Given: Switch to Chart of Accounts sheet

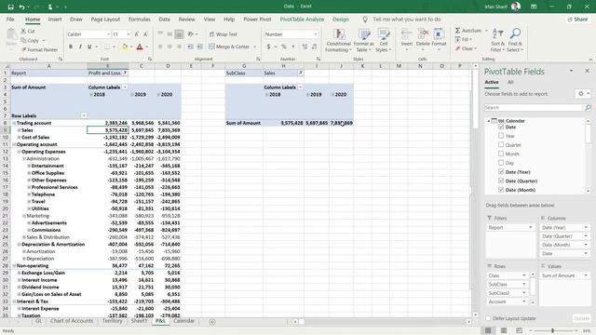Looking at the screenshot, I should (x=72, y=321).
